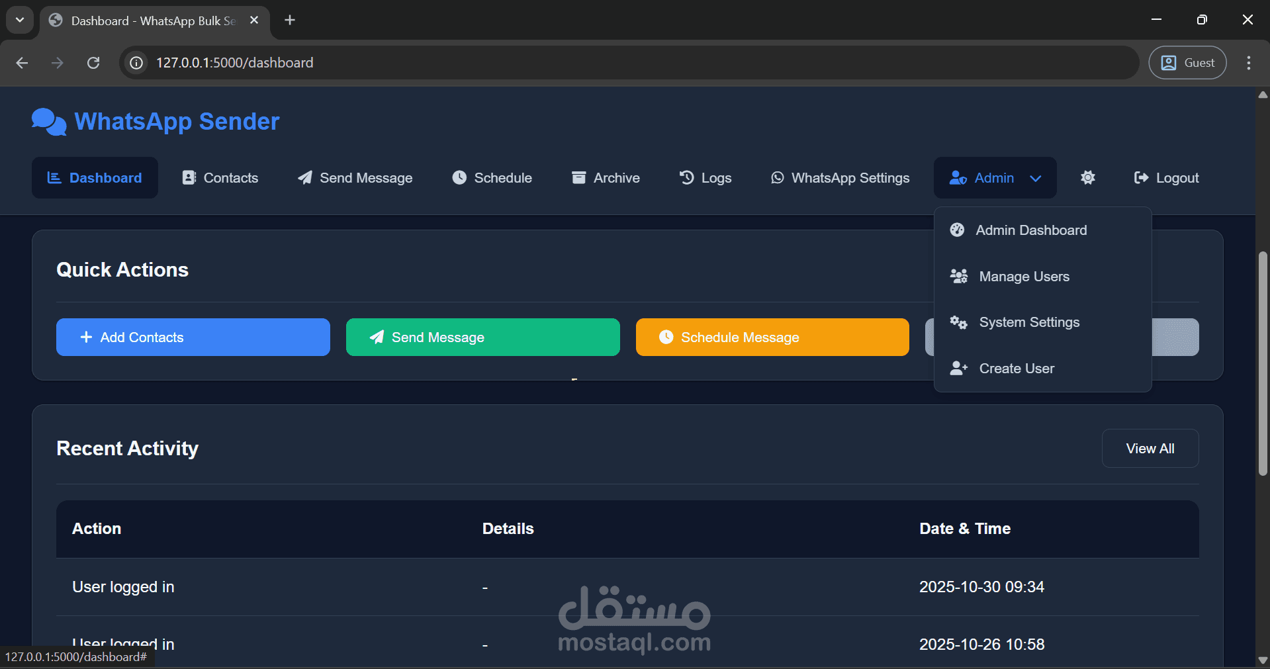1270x669 pixels.
Task: Collapse the Admin dropdown menu
Action: 995,178
